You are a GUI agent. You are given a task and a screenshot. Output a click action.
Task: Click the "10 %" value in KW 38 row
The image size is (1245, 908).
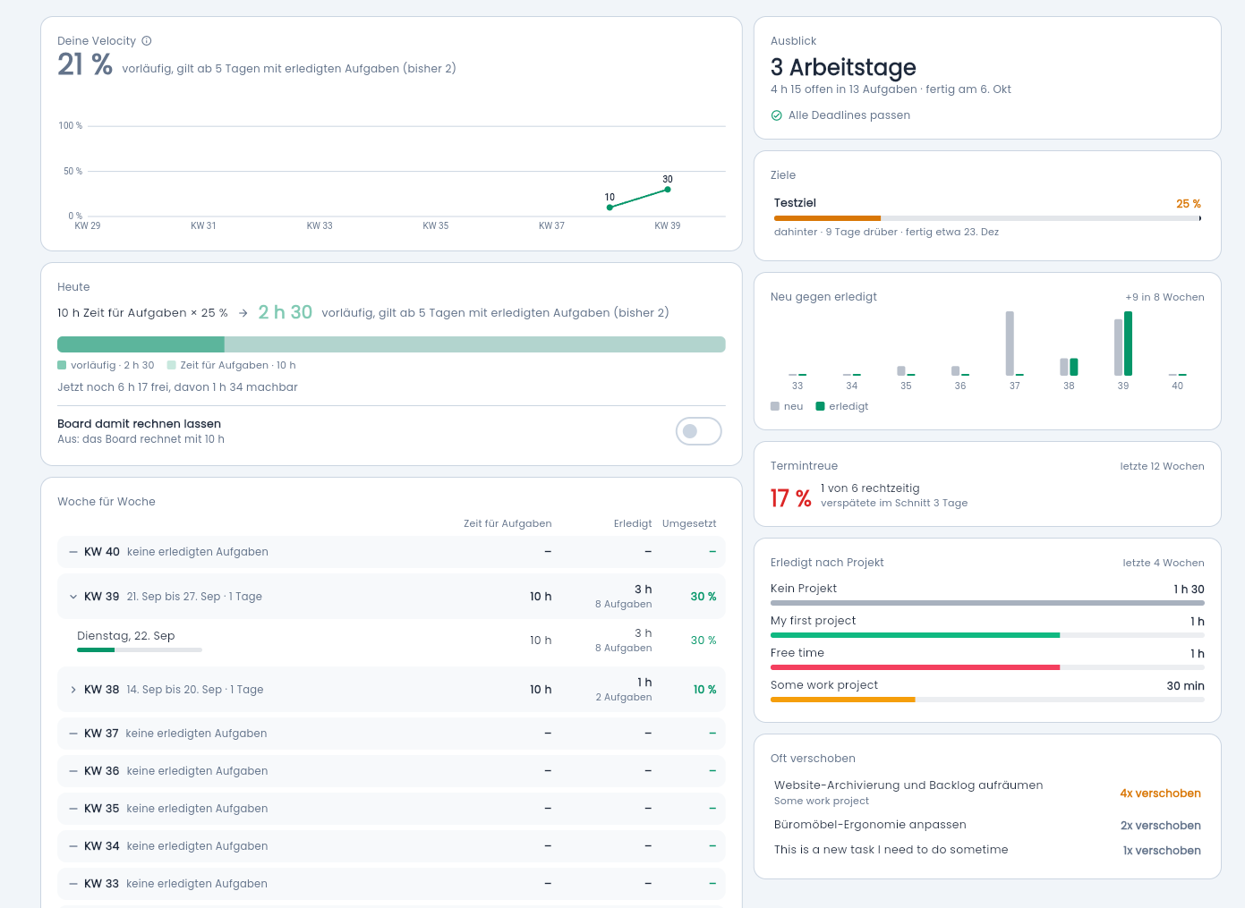pos(705,690)
